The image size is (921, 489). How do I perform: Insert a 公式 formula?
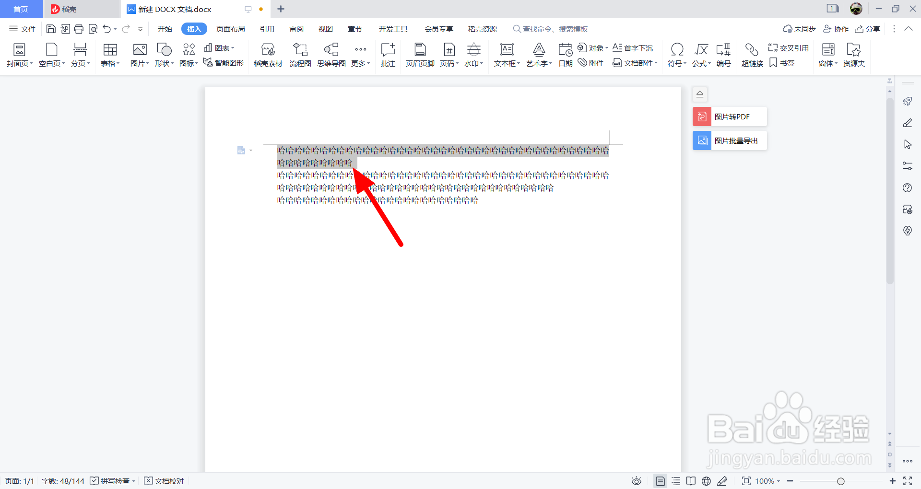(701, 55)
